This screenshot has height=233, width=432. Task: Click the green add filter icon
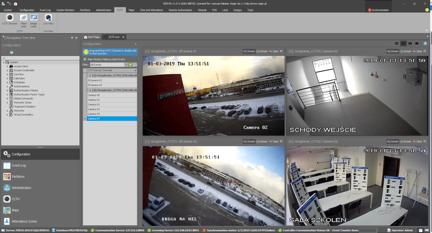[130, 65]
